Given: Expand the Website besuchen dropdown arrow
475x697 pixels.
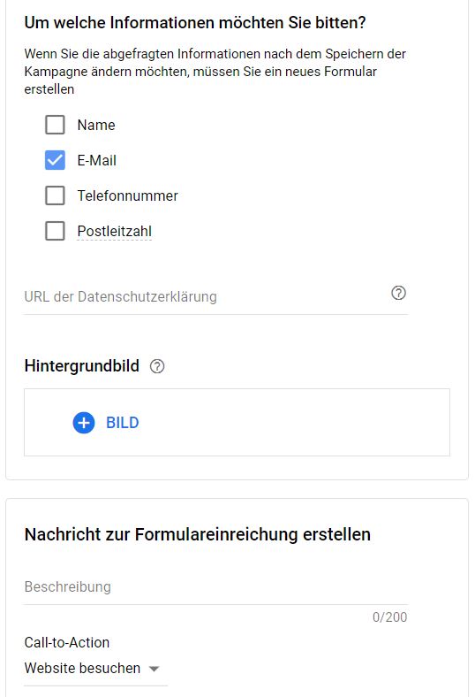Looking at the screenshot, I should pyautogui.click(x=154, y=669).
